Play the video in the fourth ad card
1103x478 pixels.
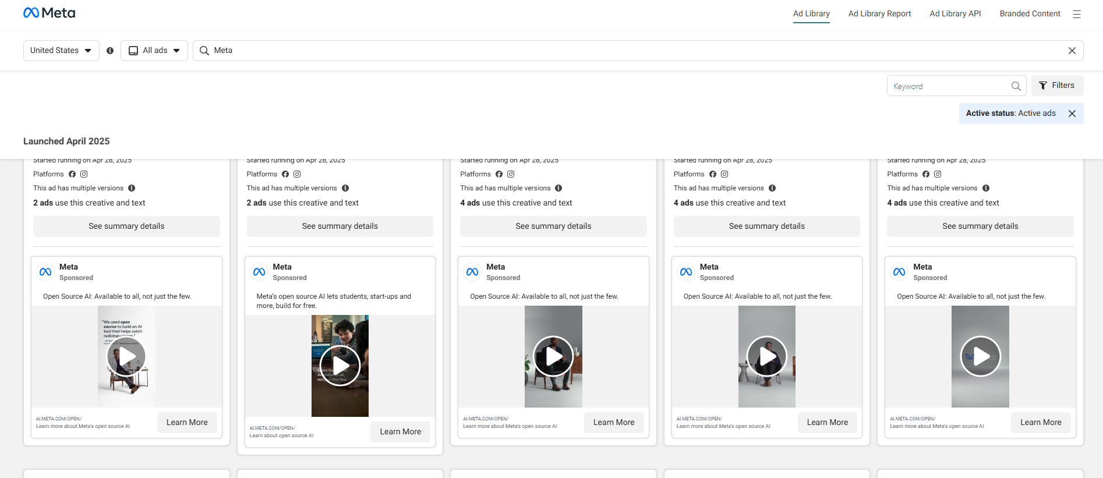[x=767, y=356]
